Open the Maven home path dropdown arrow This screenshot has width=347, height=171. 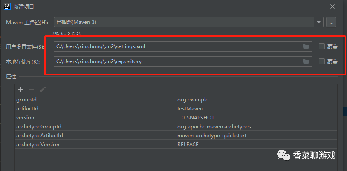point(319,22)
